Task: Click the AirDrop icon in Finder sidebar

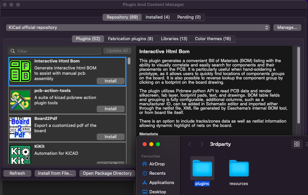Action: pos(145,164)
